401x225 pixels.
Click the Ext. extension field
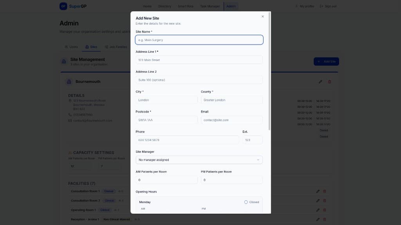[x=253, y=140]
